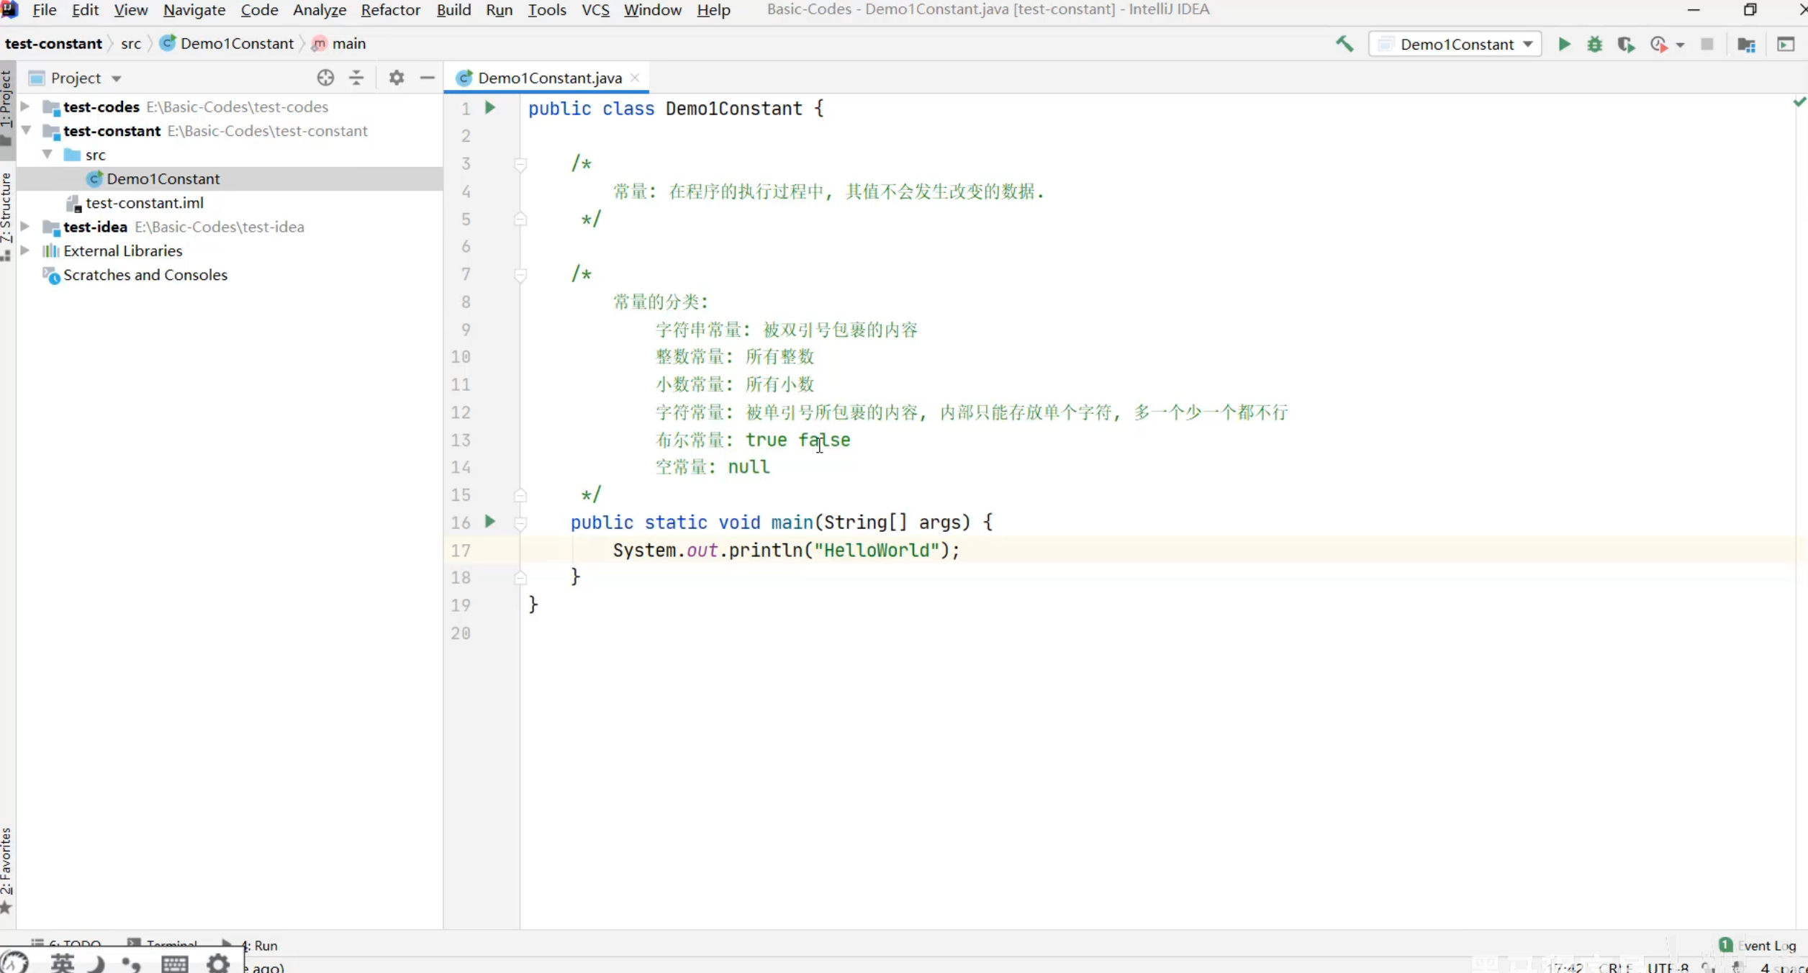Toggle fold marker of comment at line 7

[520, 275]
